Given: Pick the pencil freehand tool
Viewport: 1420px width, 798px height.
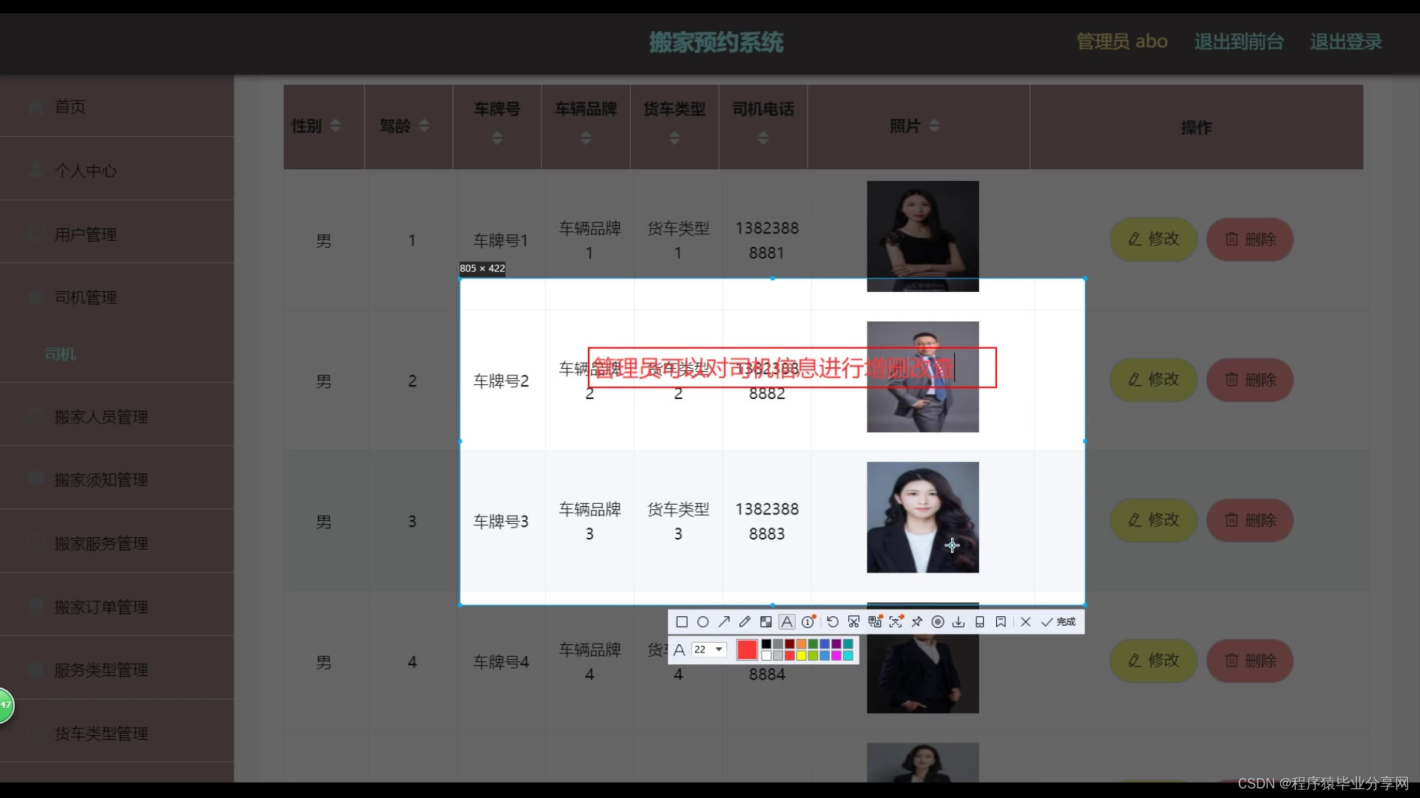Looking at the screenshot, I should (745, 622).
